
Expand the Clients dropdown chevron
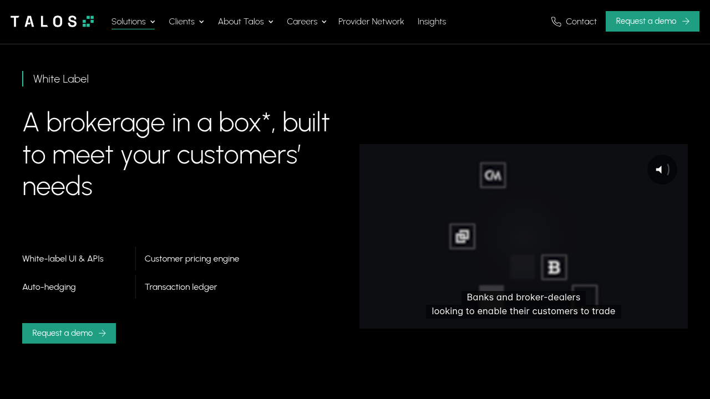pyautogui.click(x=201, y=22)
